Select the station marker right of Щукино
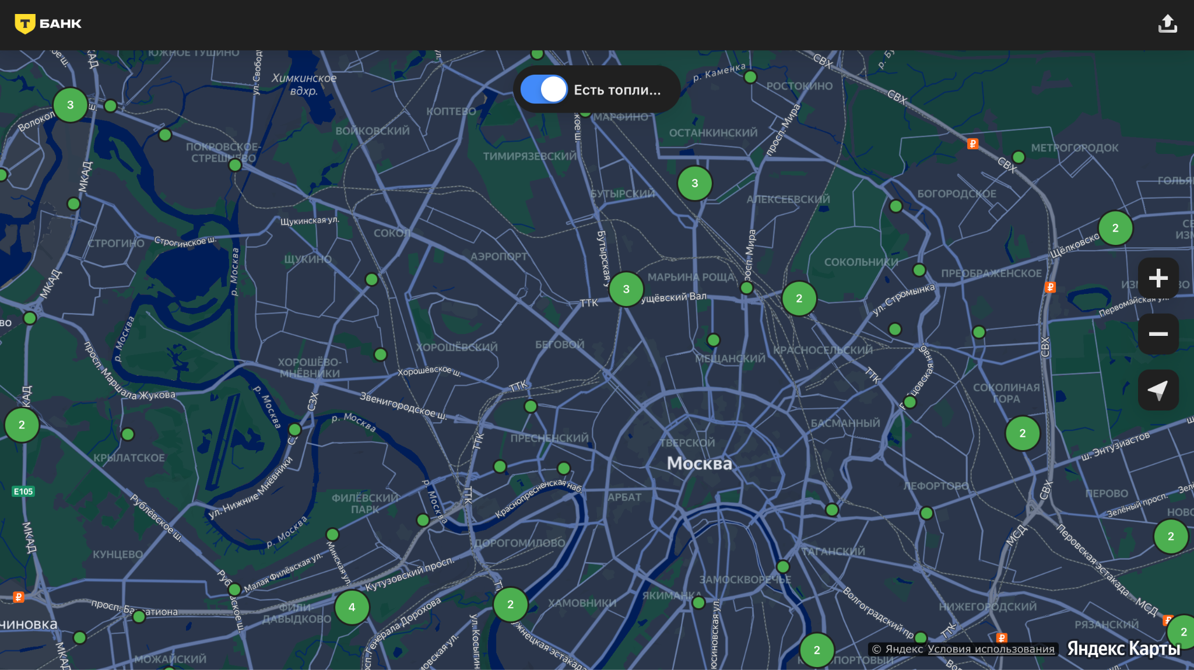 click(x=371, y=279)
